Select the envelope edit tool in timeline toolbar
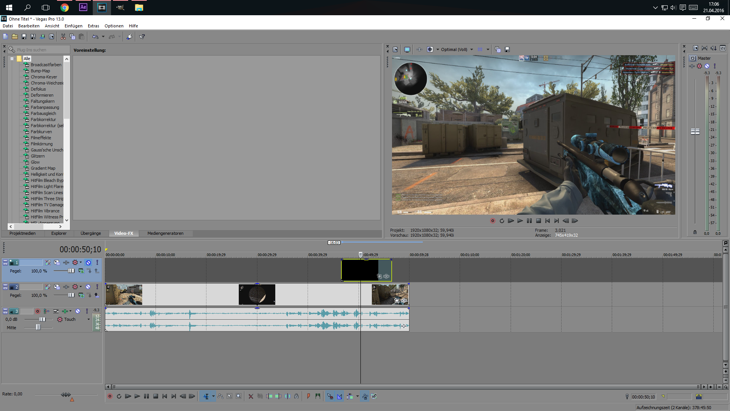Screen dimensions: 730x411 click(x=221, y=397)
